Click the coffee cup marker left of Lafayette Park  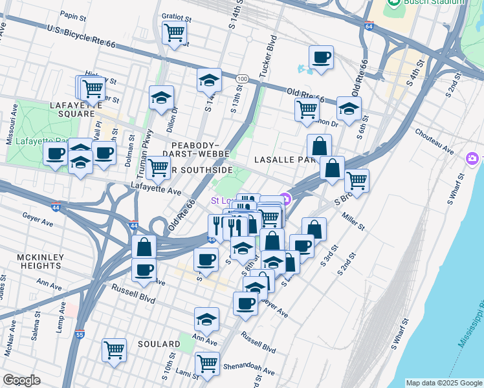point(55,155)
